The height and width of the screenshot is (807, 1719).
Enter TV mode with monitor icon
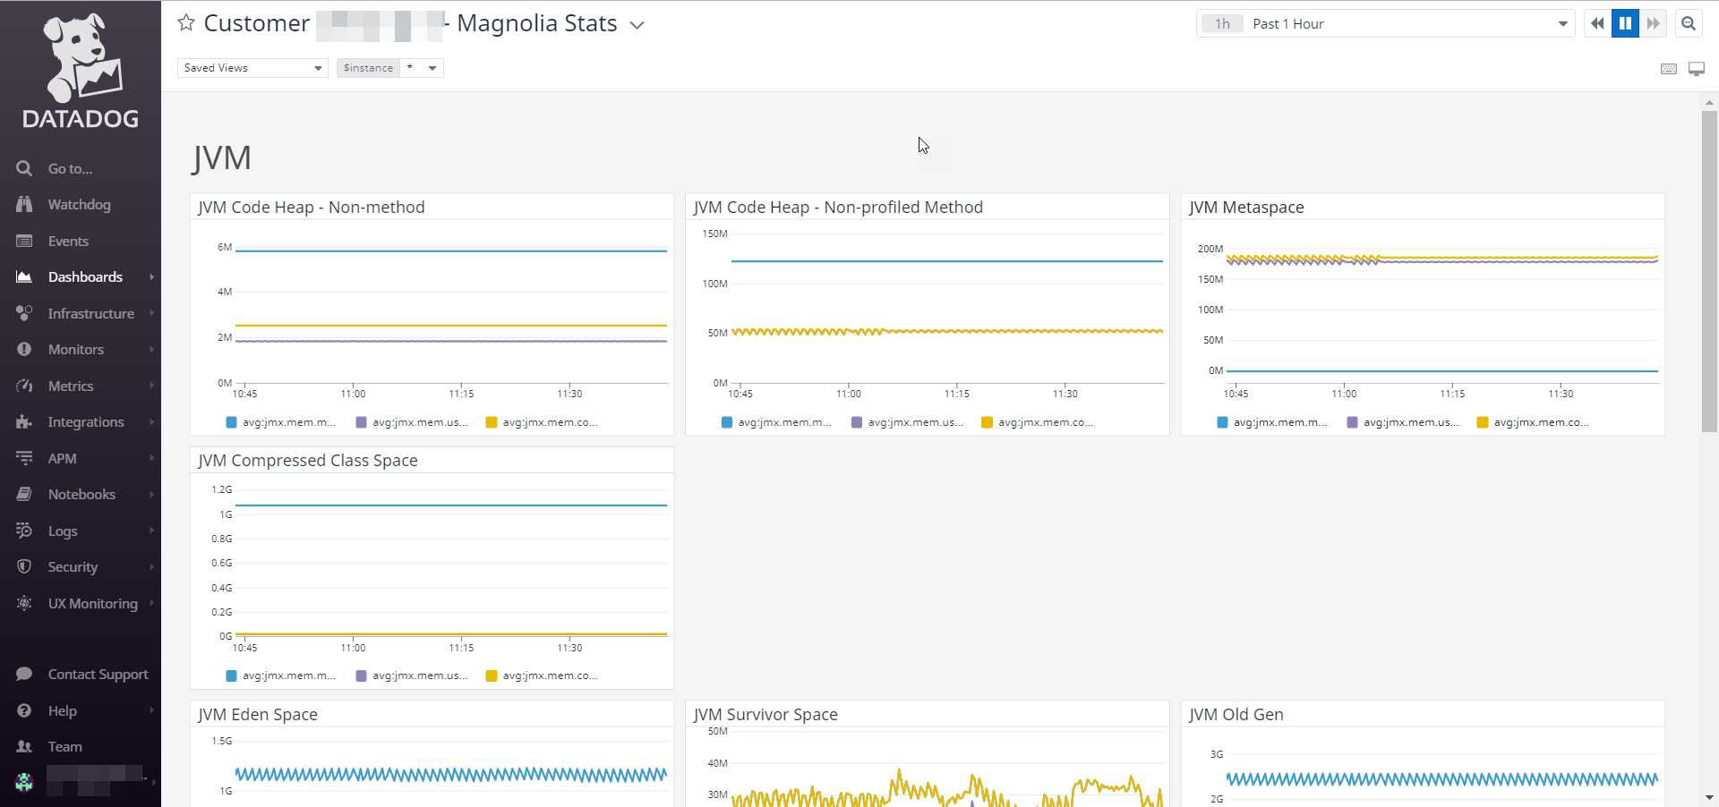[1697, 69]
